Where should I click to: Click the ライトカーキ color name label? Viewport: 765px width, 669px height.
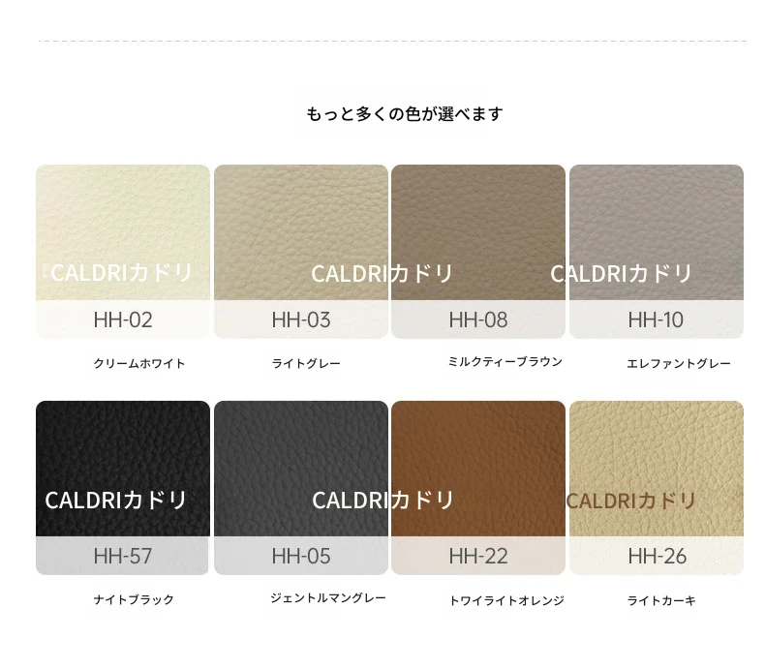pyautogui.click(x=661, y=600)
